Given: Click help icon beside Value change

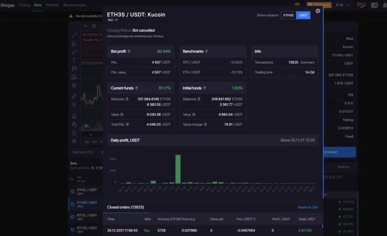Looking at the screenshot, I should point(205,124).
